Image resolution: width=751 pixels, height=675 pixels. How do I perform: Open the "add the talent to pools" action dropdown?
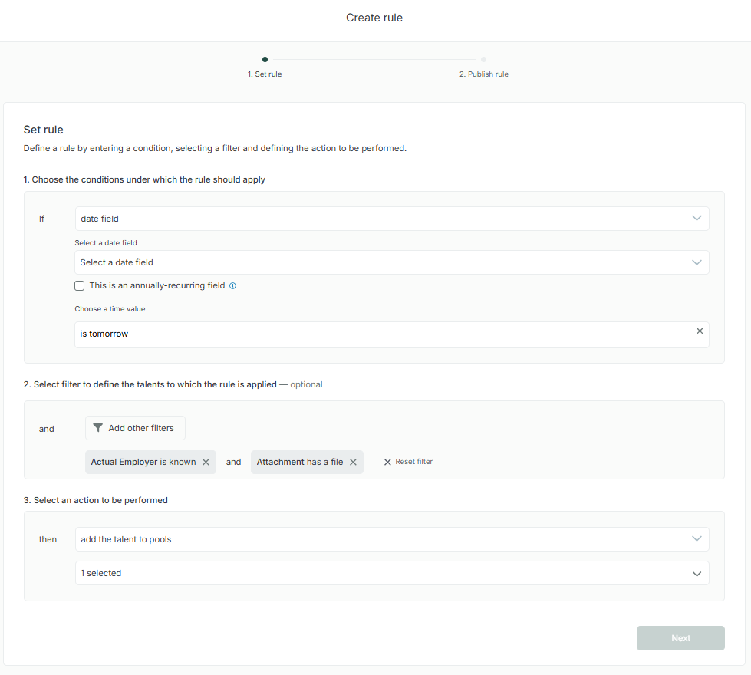(x=391, y=539)
